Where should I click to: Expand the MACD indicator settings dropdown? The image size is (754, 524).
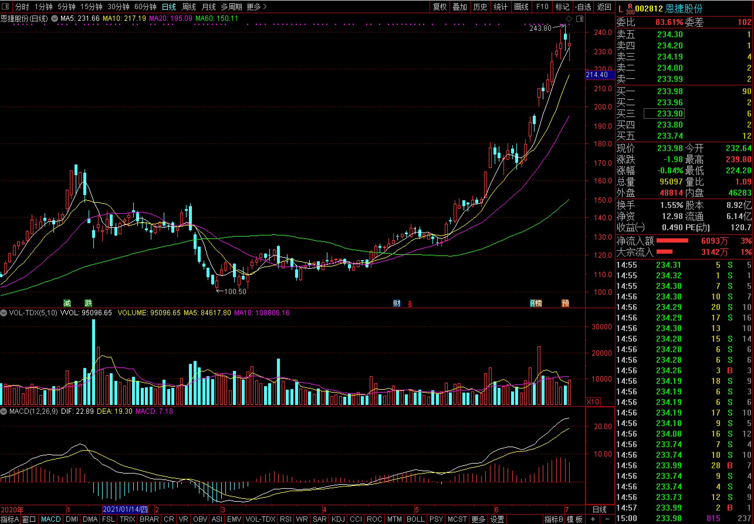pos(4,411)
